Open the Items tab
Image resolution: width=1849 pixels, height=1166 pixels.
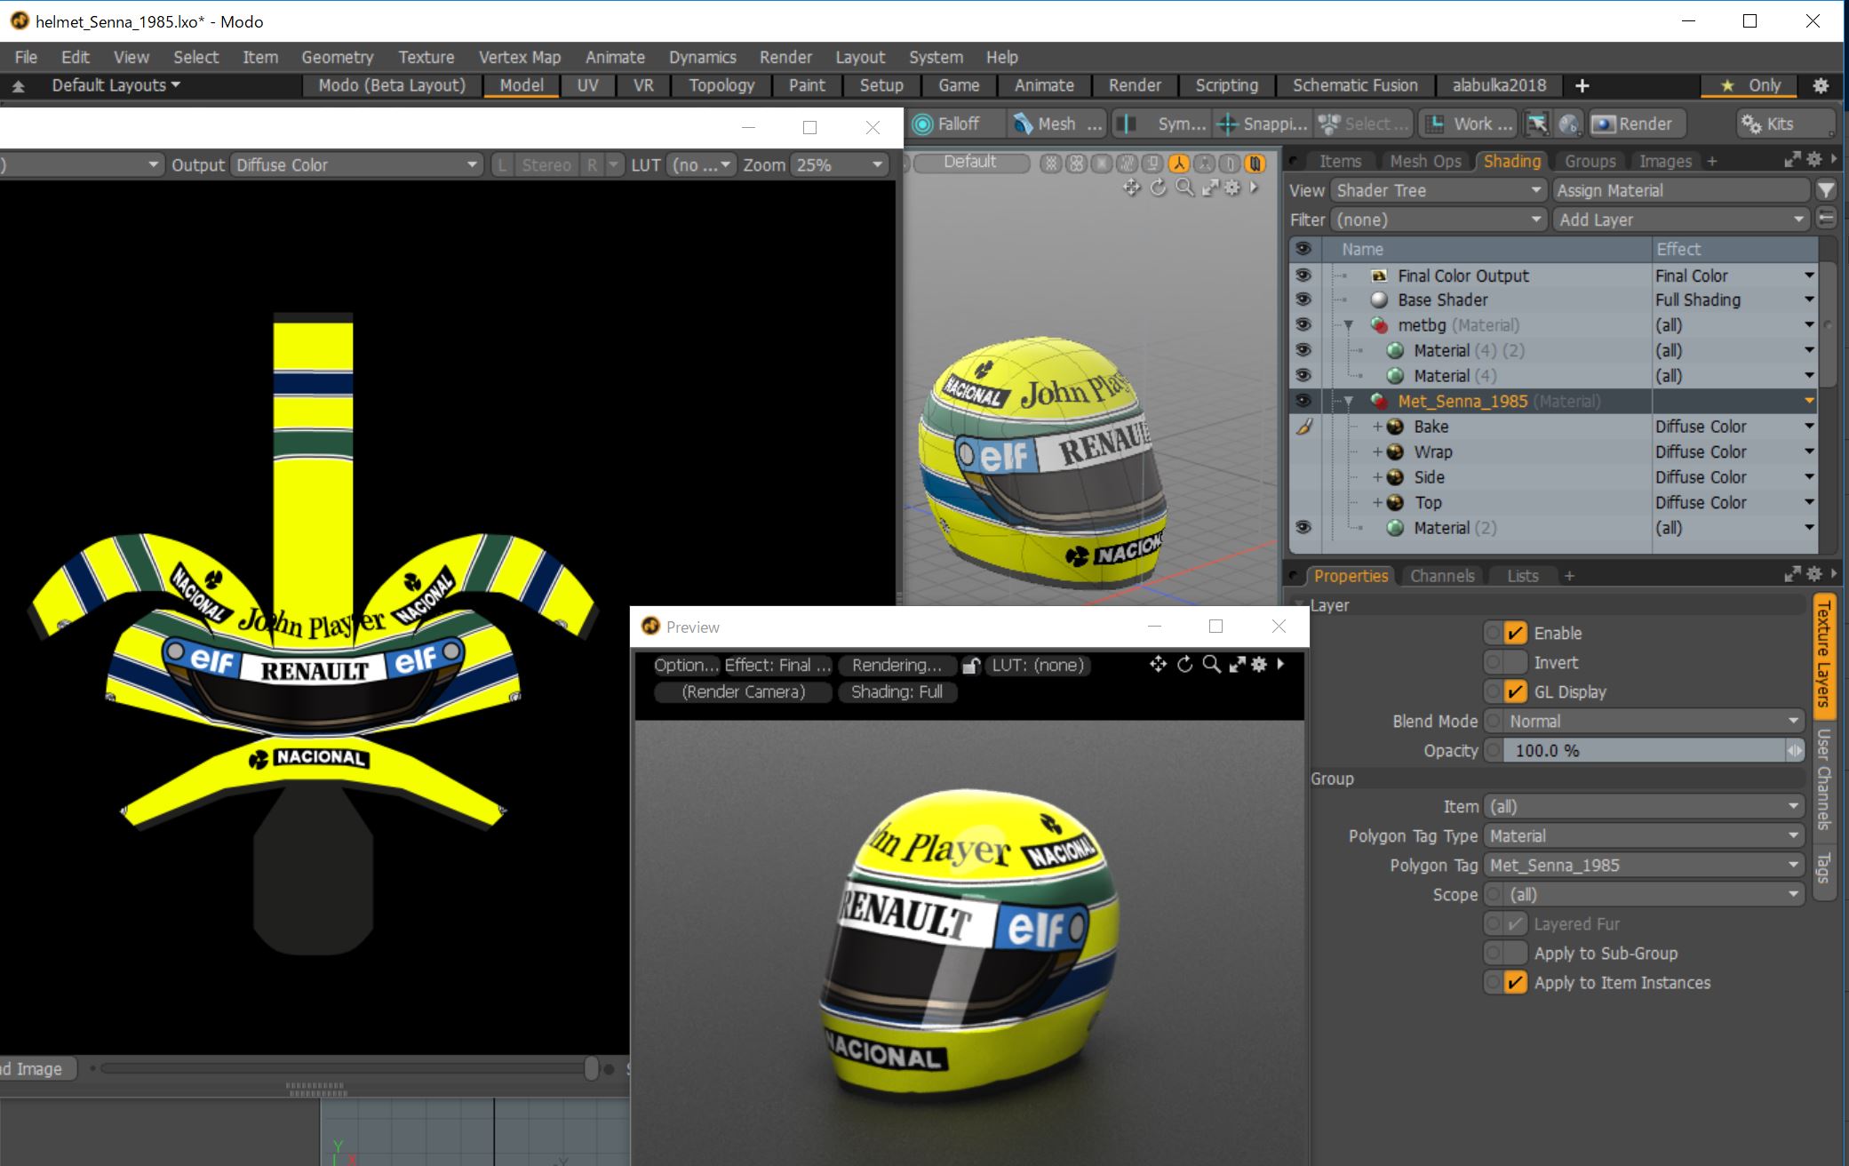[1340, 161]
